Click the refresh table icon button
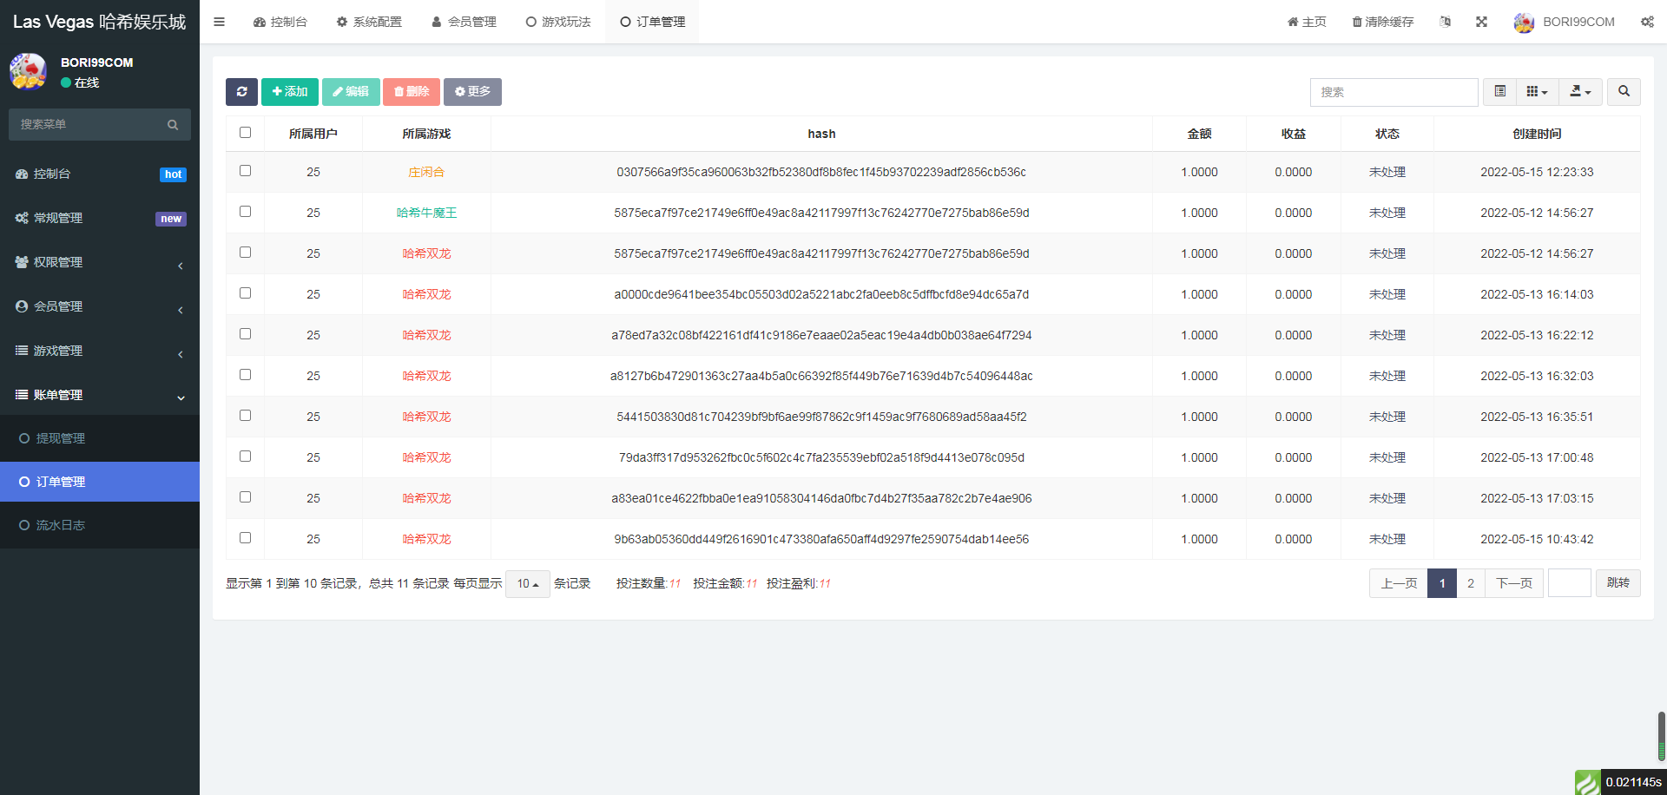 coord(241,92)
